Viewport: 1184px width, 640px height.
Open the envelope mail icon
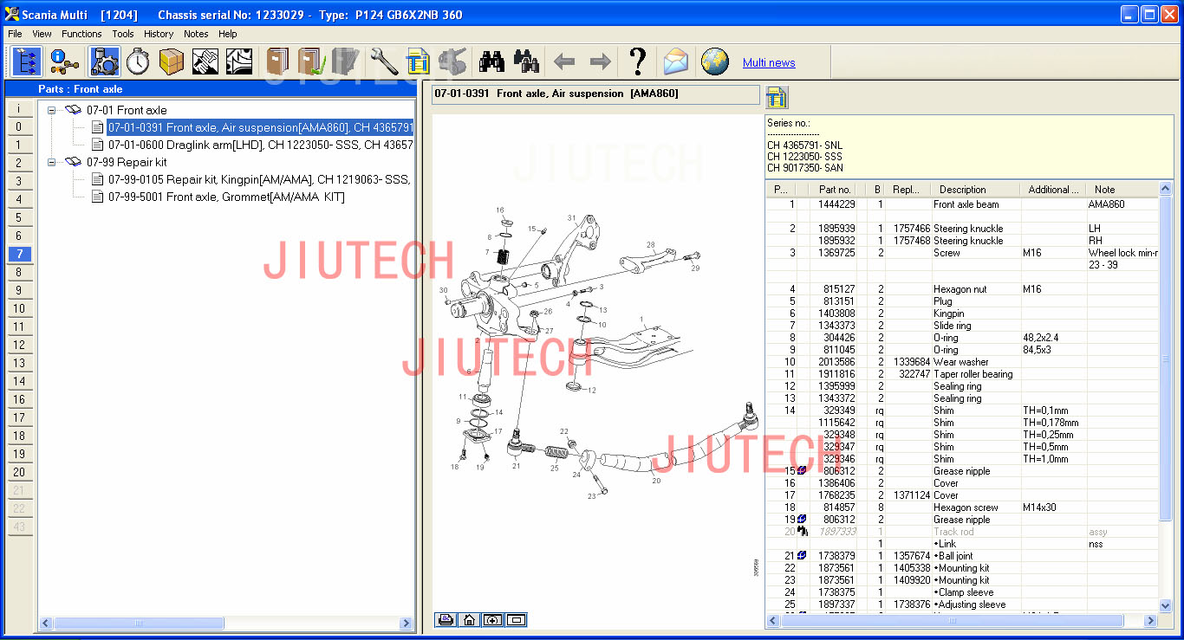point(676,61)
